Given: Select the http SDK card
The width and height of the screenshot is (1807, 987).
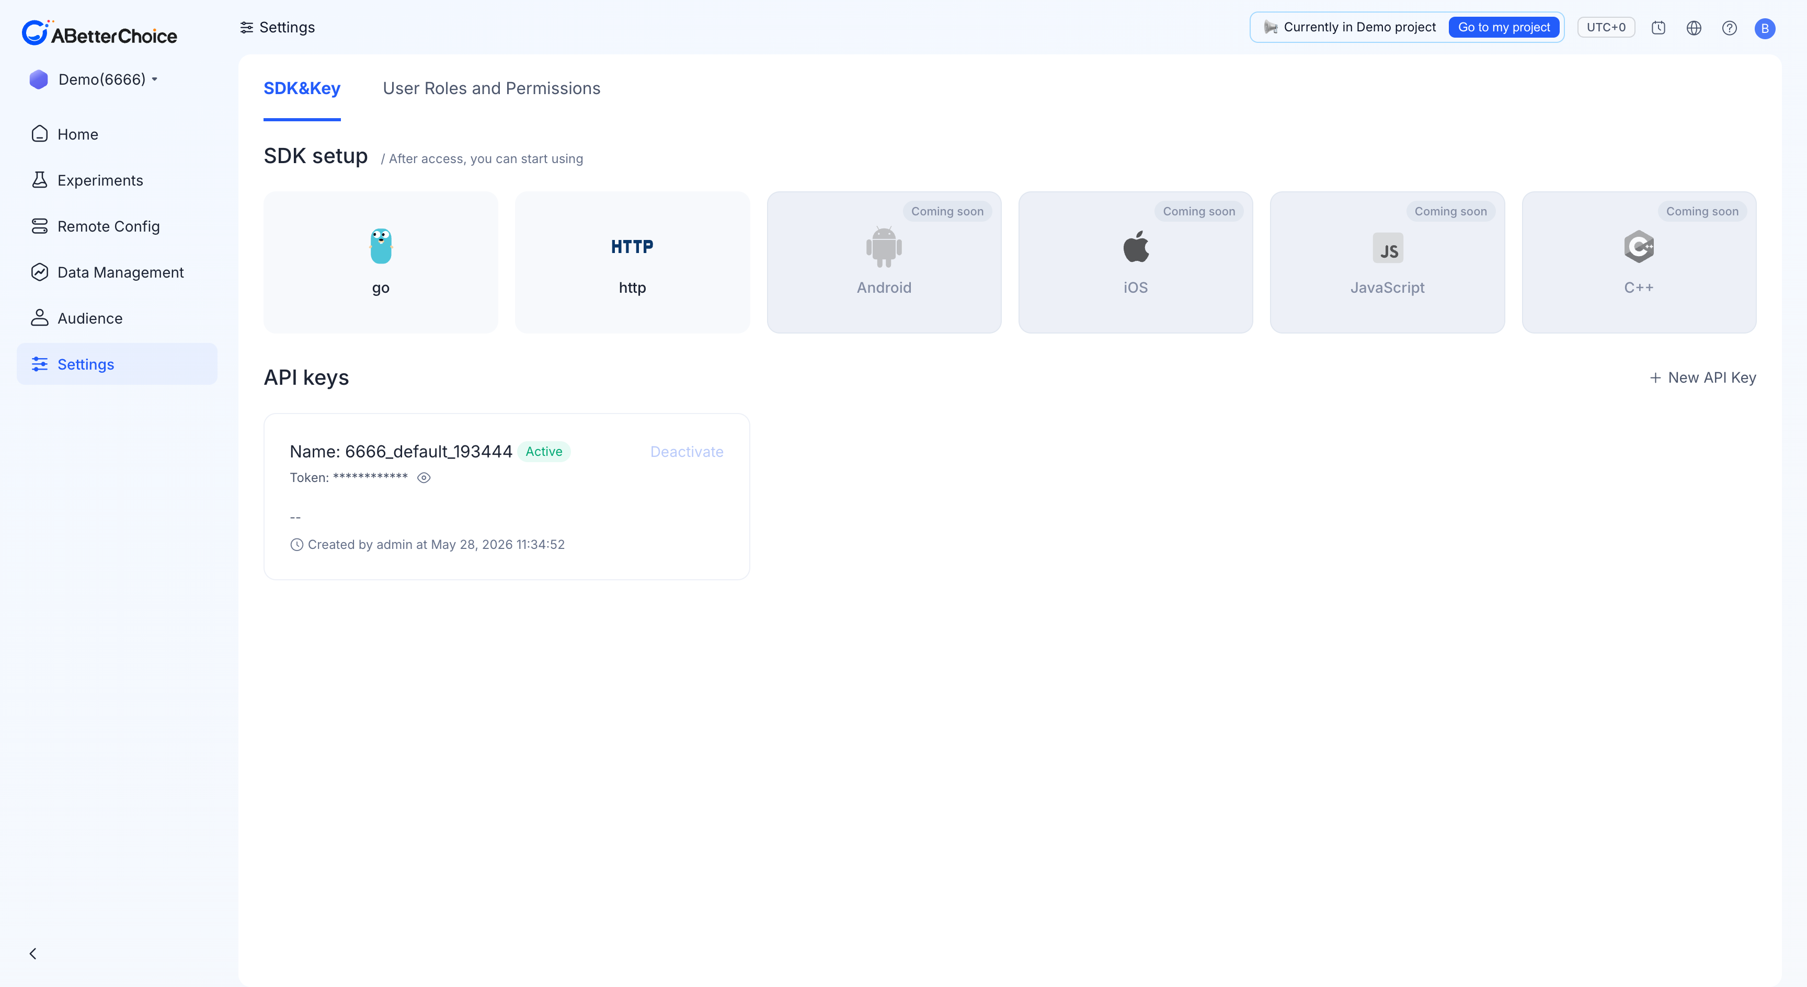Looking at the screenshot, I should pyautogui.click(x=632, y=262).
